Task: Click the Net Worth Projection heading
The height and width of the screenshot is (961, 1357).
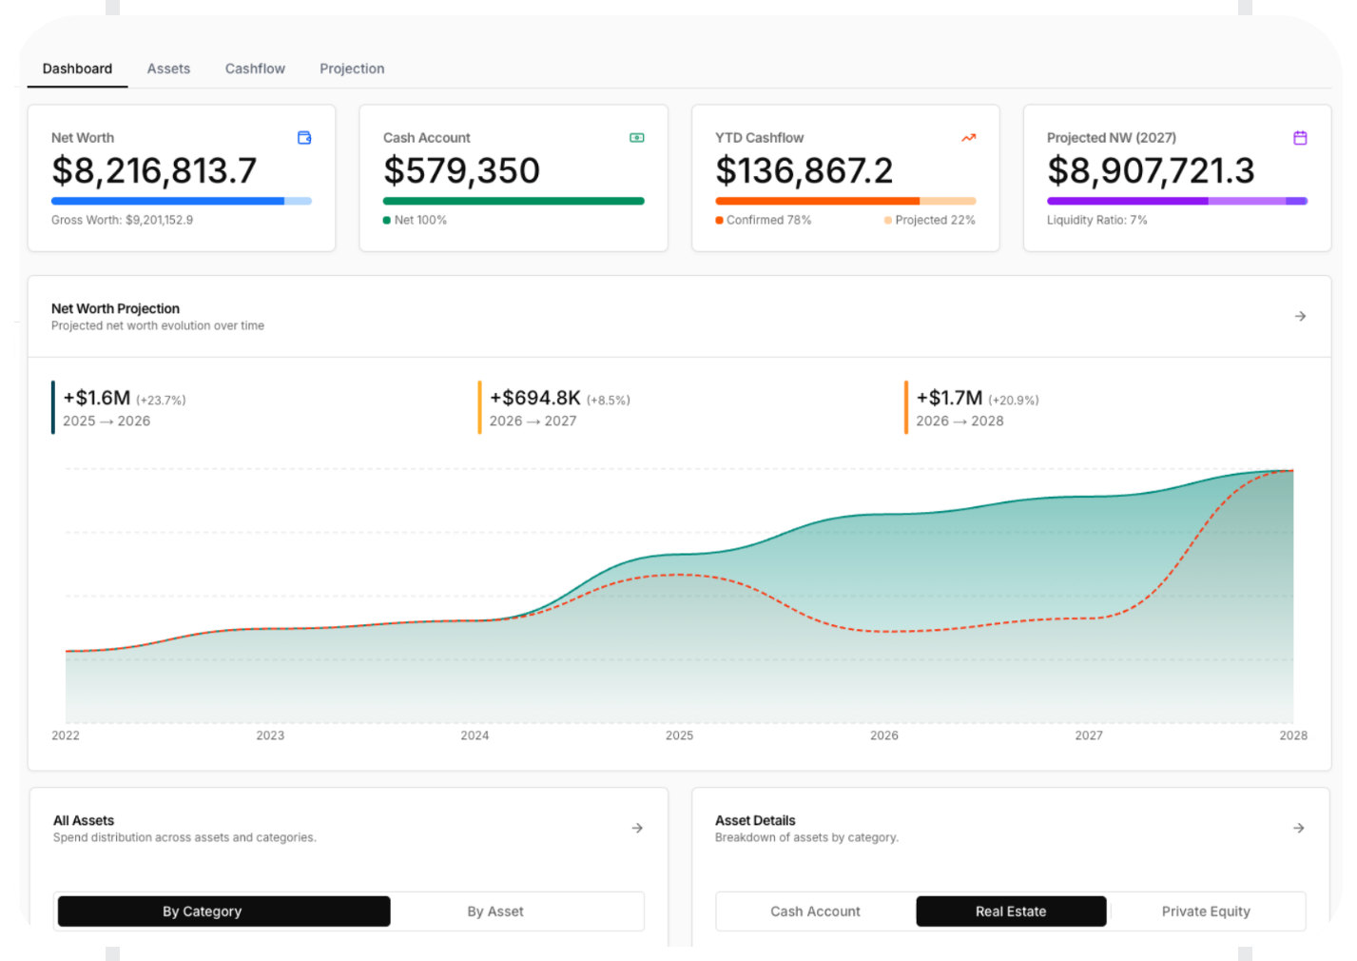Action: pyautogui.click(x=115, y=308)
